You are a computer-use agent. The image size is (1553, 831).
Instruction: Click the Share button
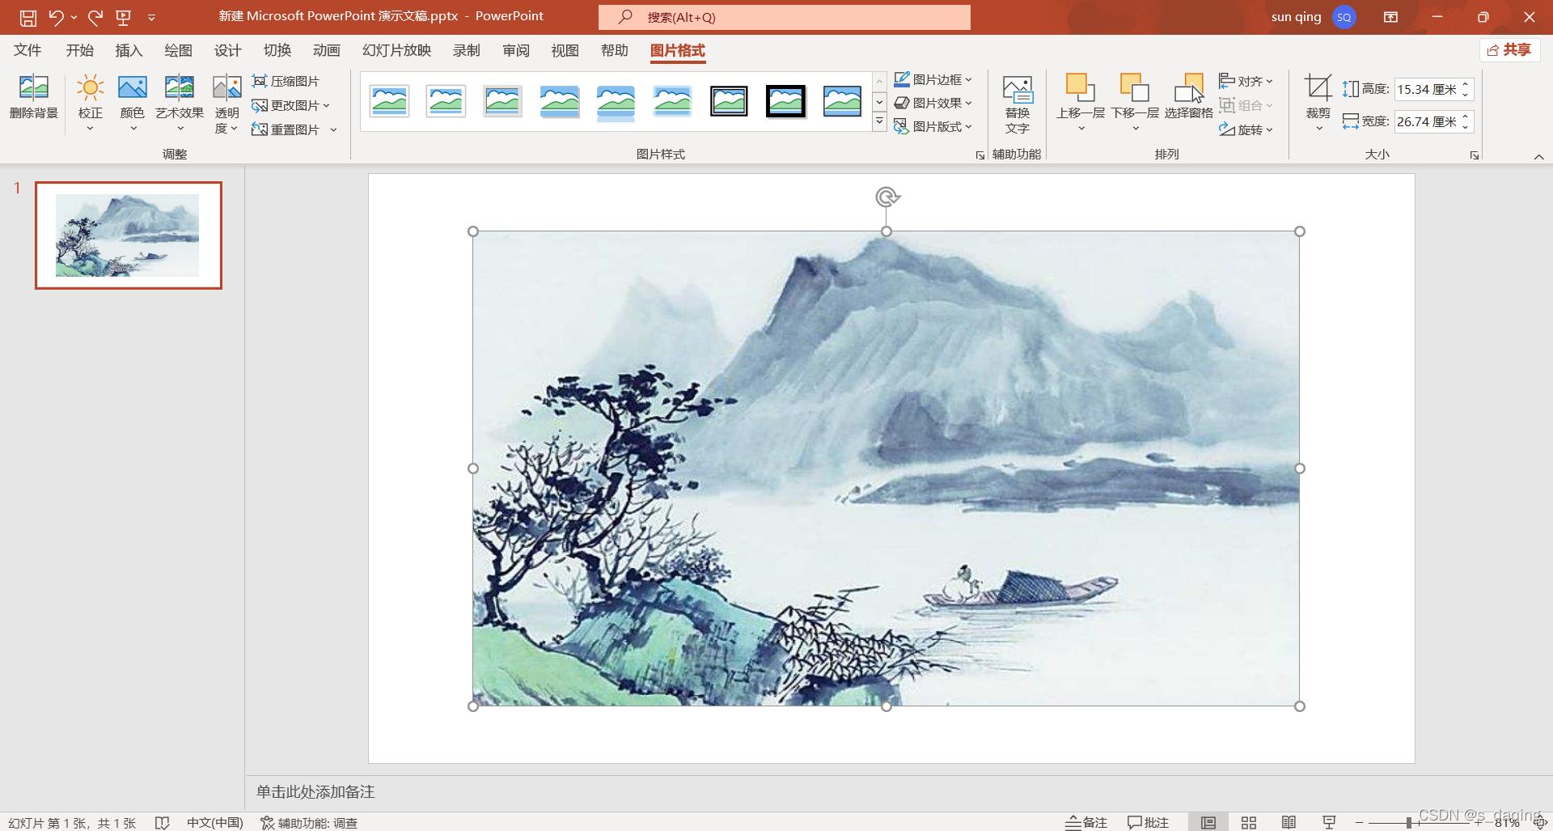(x=1509, y=49)
